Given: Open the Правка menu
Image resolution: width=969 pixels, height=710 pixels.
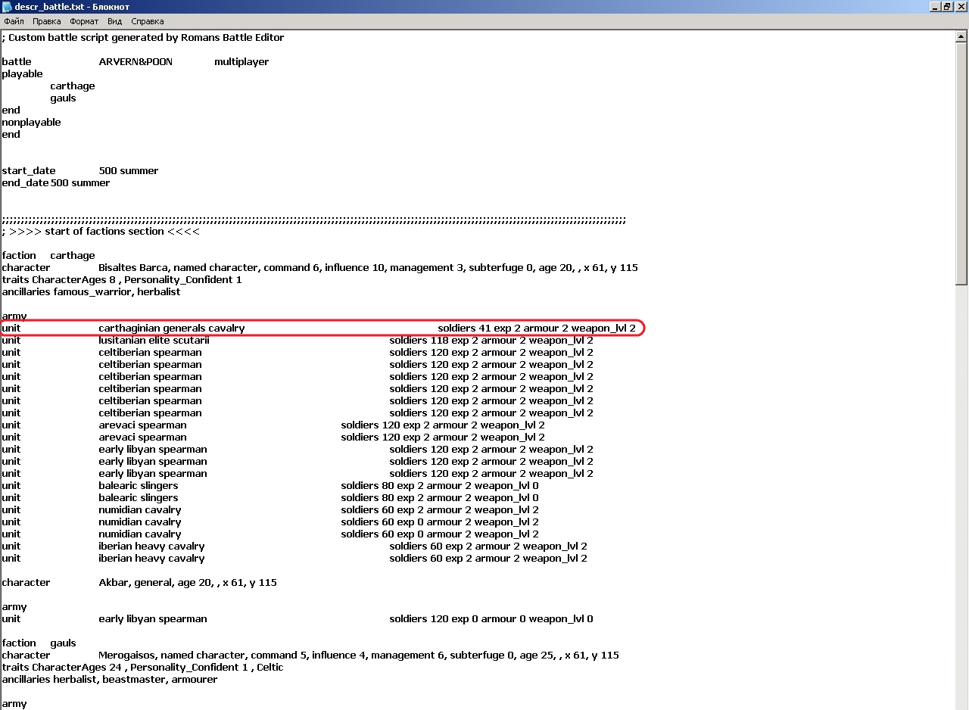Looking at the screenshot, I should (x=46, y=21).
